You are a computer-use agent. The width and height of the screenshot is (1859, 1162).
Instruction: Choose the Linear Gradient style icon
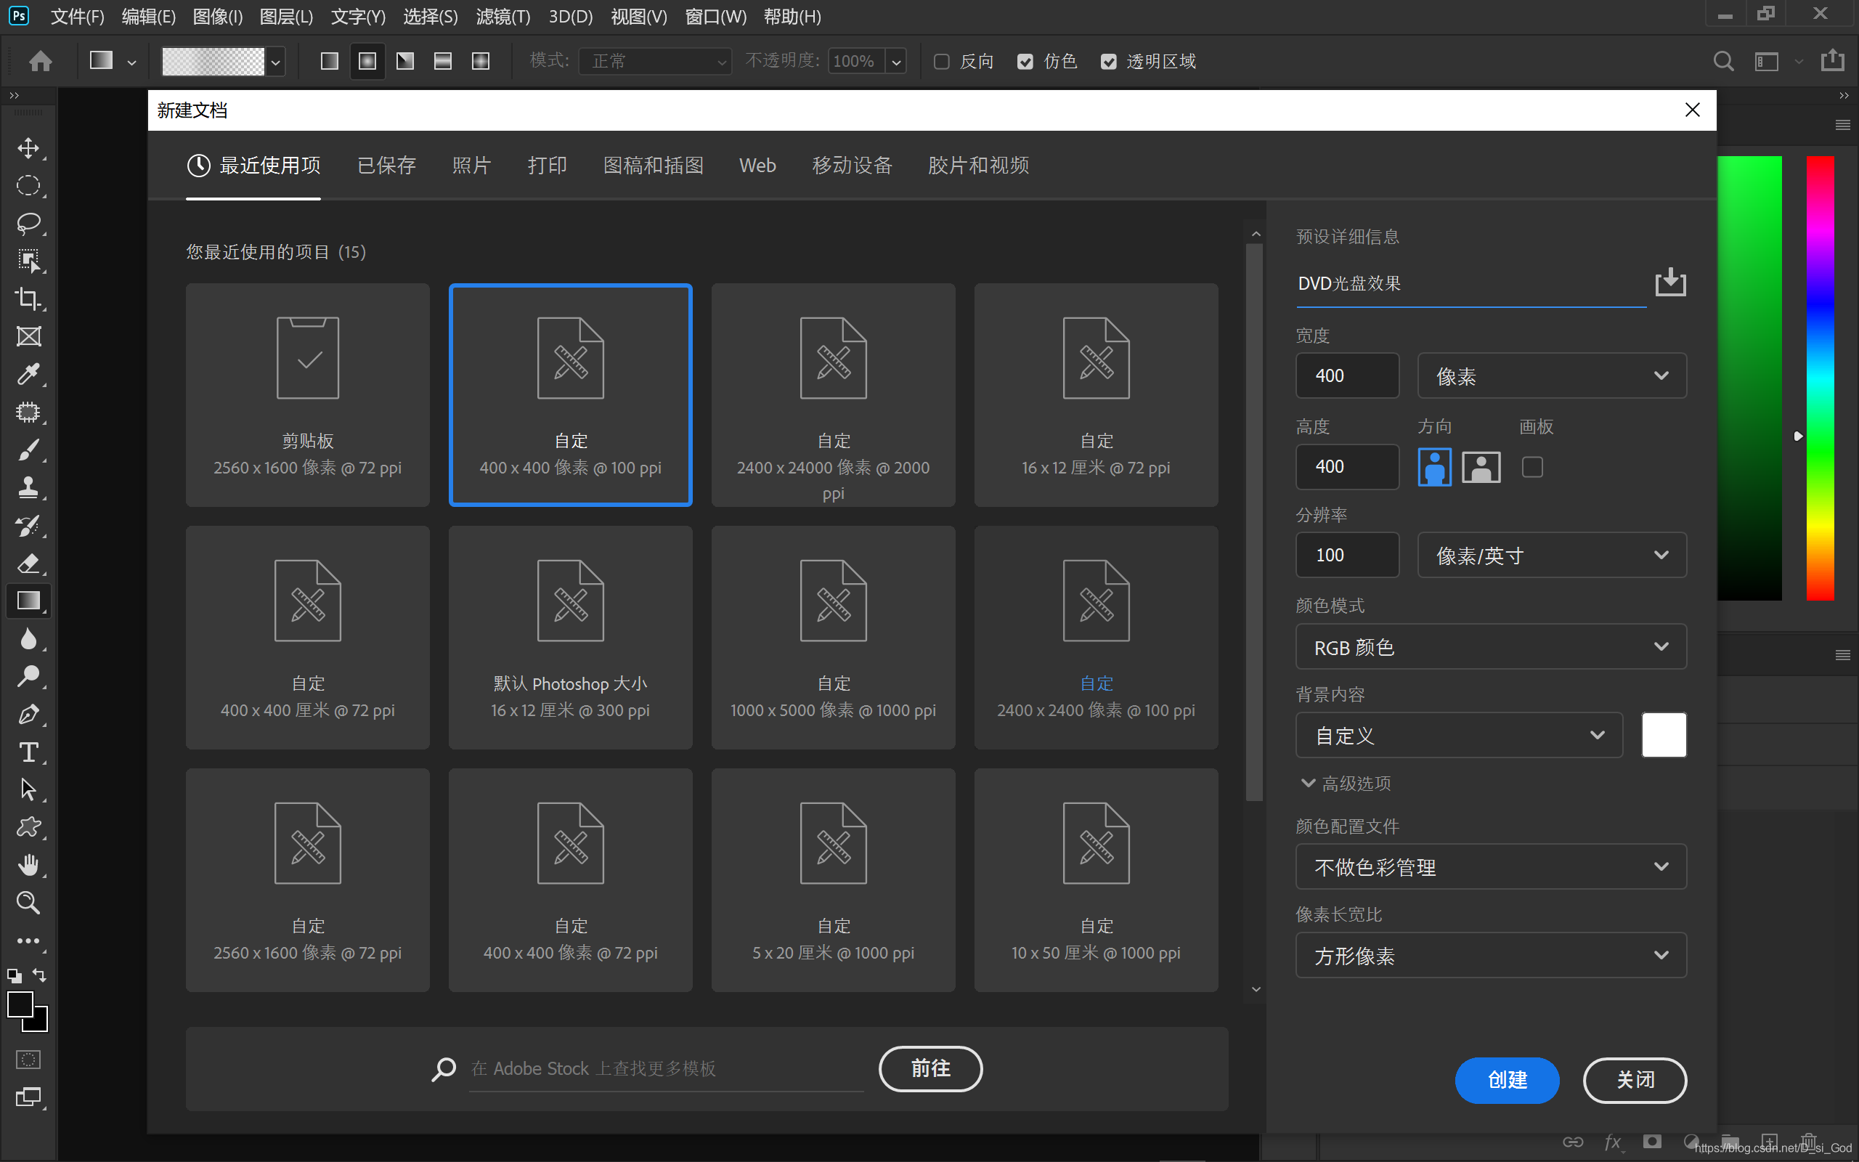coord(330,61)
